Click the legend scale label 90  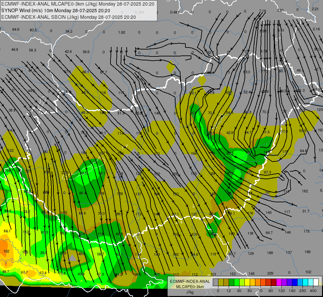tap(271, 291)
